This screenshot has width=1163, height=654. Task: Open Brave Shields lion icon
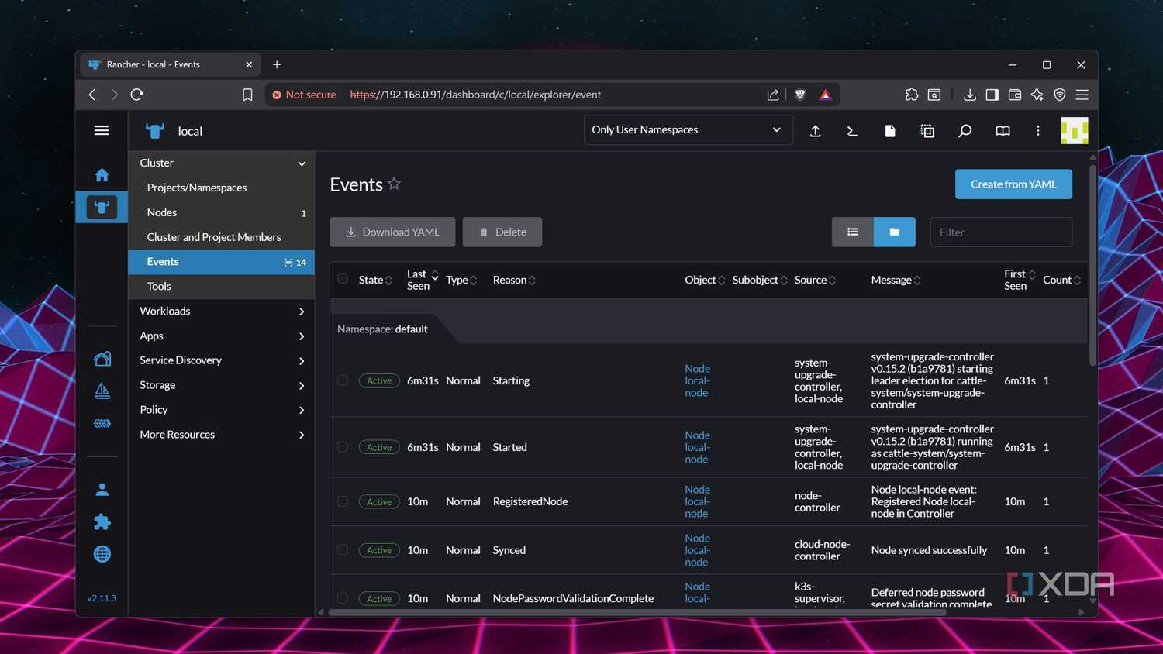pyautogui.click(x=800, y=95)
